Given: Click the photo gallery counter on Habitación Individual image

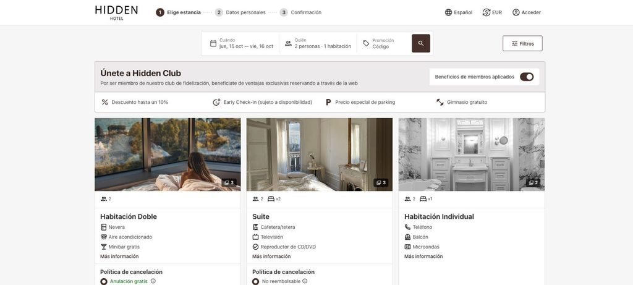Looking at the screenshot, I should pos(533,183).
